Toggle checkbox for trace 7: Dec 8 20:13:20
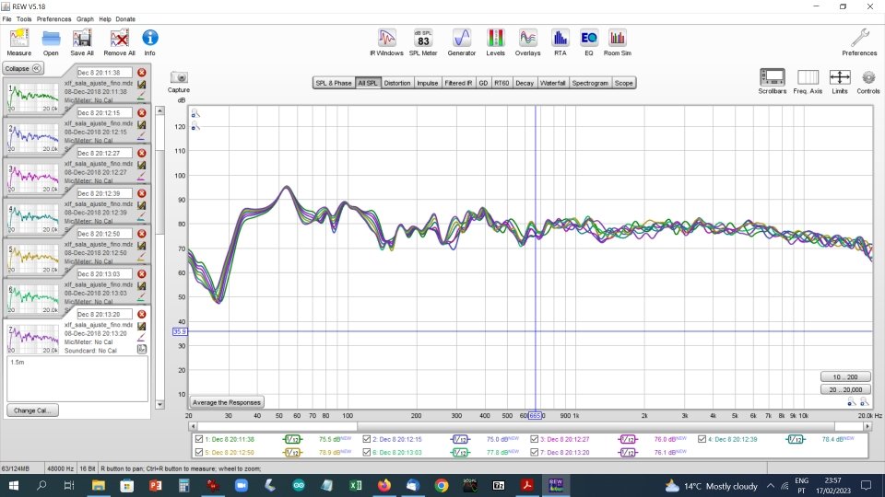Screen dimensions: 885x497 [534, 453]
